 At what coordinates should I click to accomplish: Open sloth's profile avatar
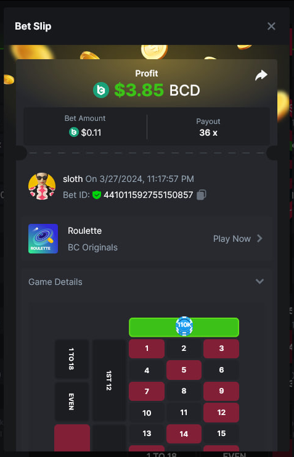pyautogui.click(x=42, y=186)
